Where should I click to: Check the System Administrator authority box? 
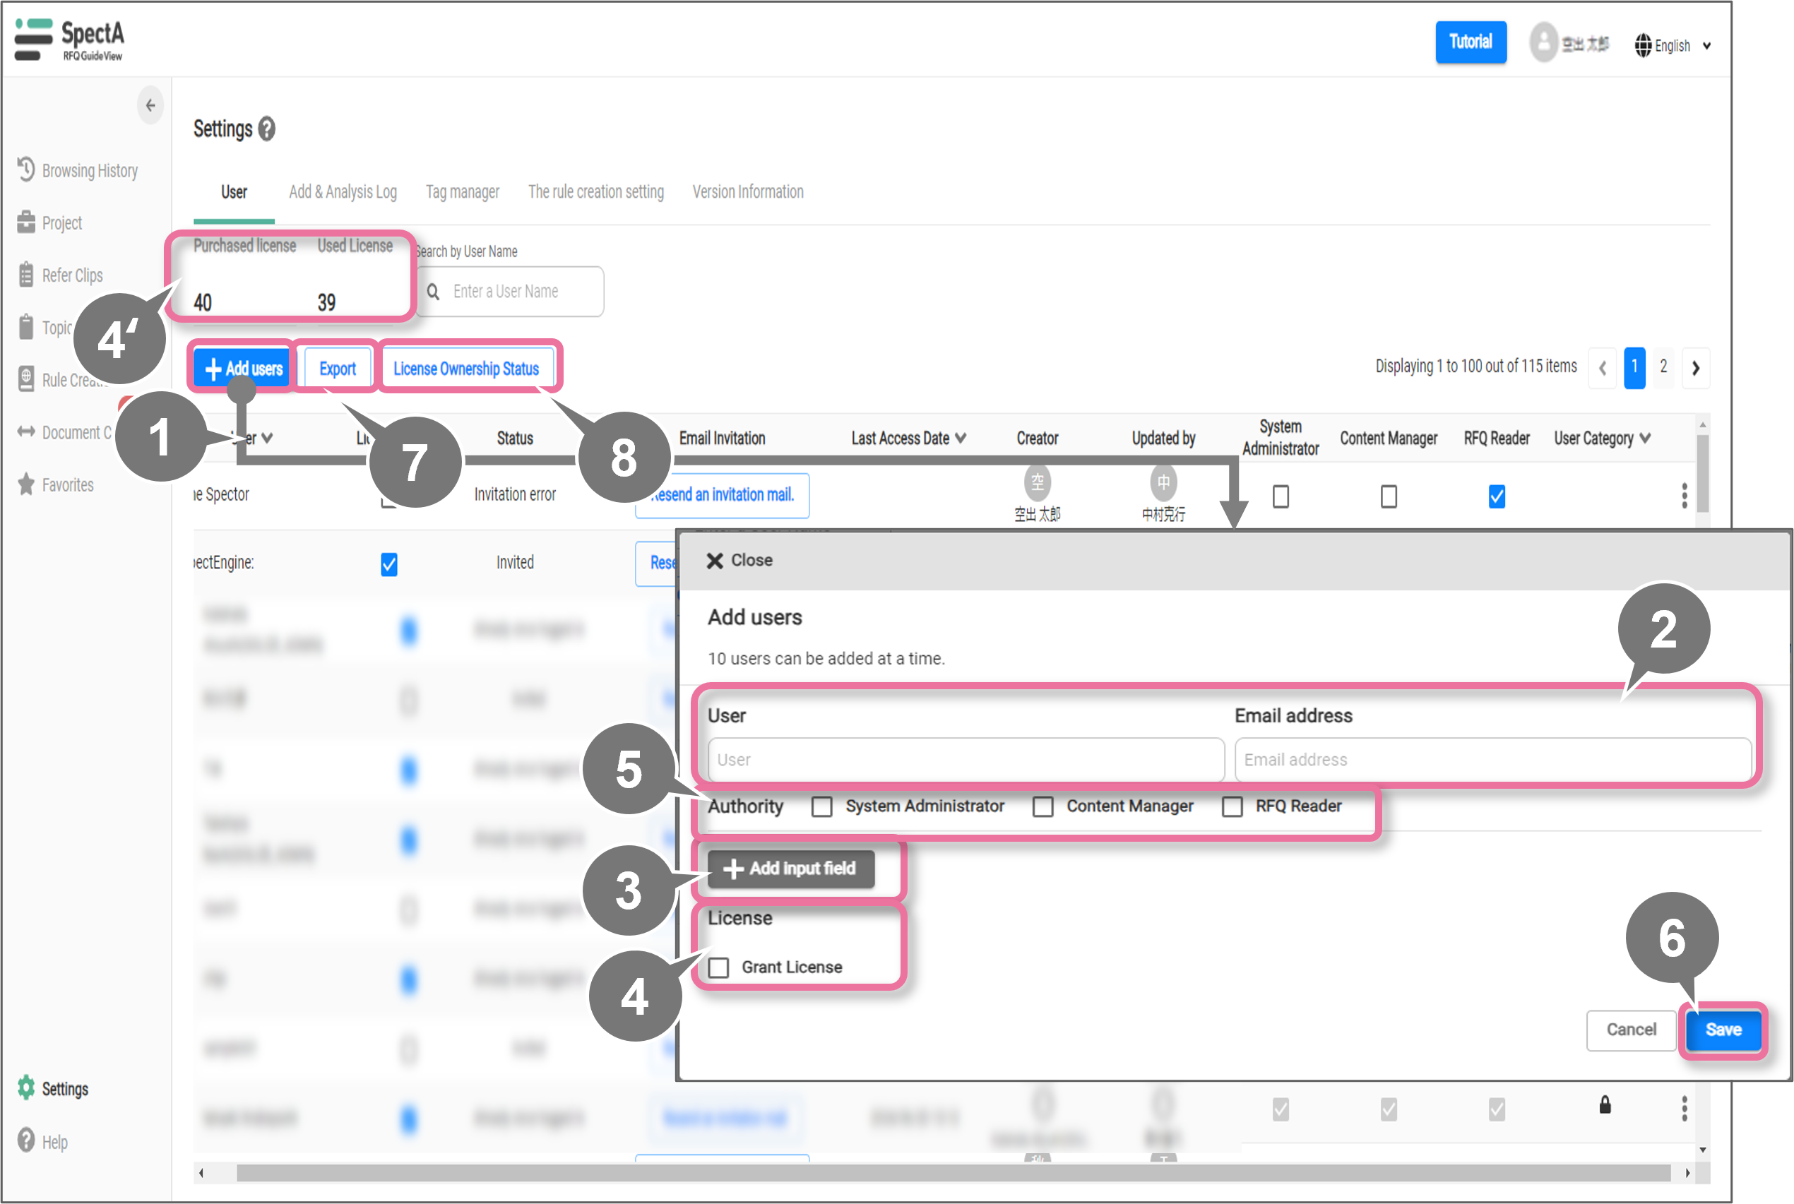coord(821,806)
